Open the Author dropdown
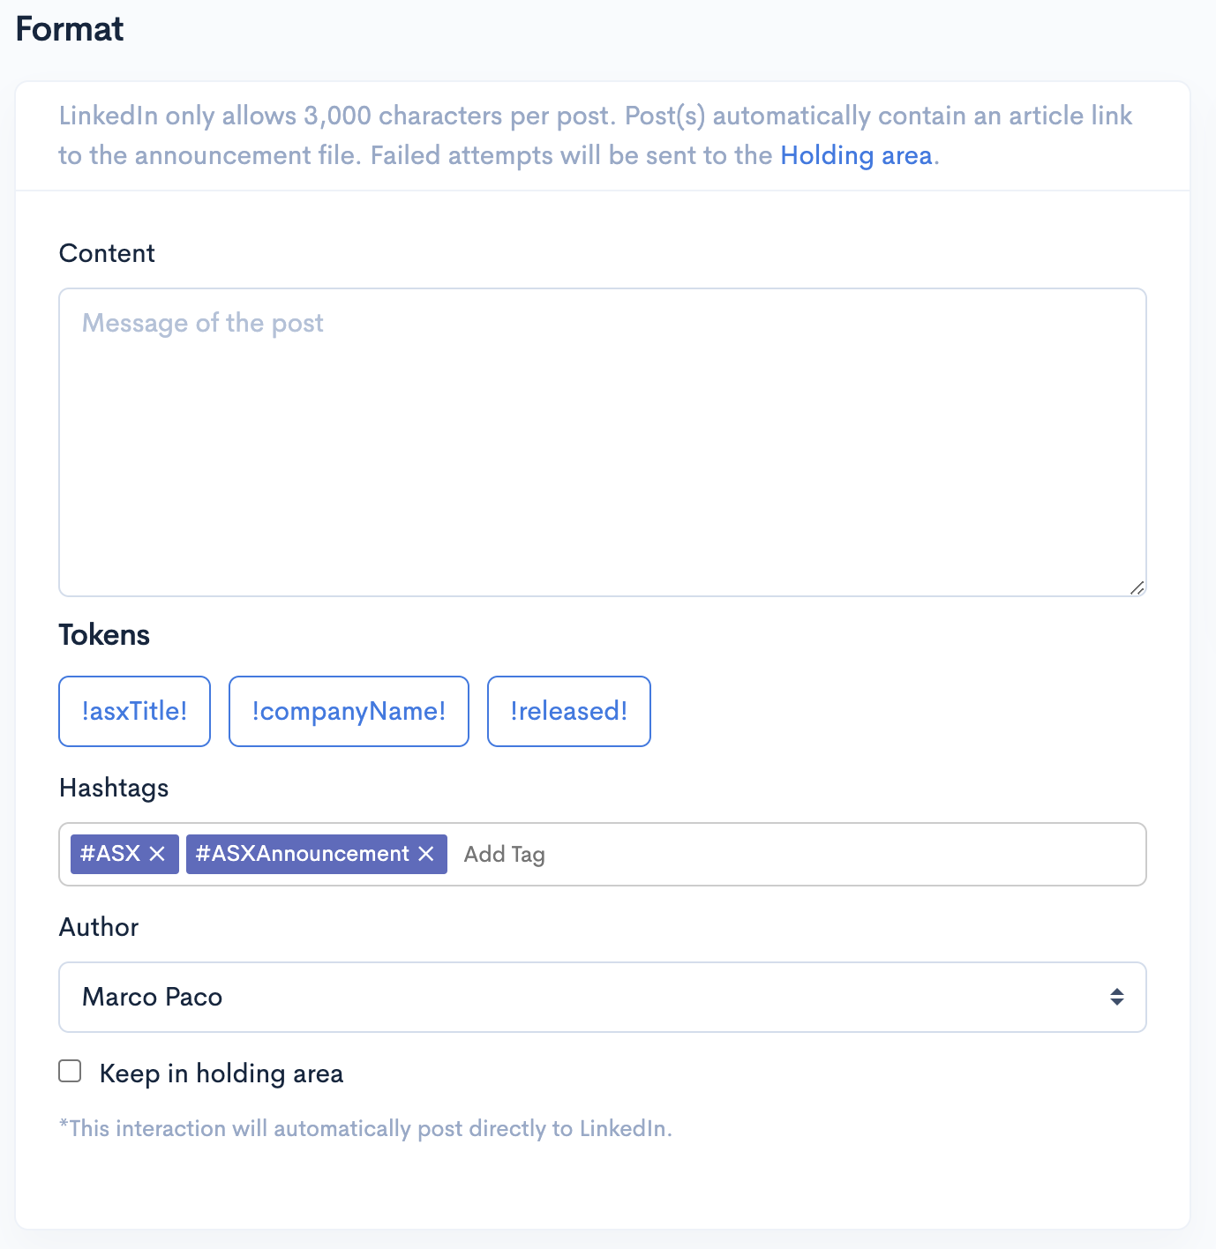Viewport: 1216px width, 1249px height. point(603,997)
